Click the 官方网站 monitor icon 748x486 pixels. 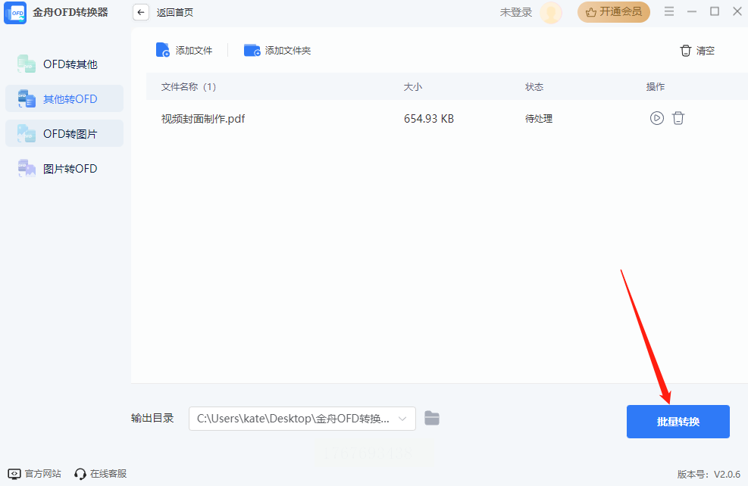(14, 474)
